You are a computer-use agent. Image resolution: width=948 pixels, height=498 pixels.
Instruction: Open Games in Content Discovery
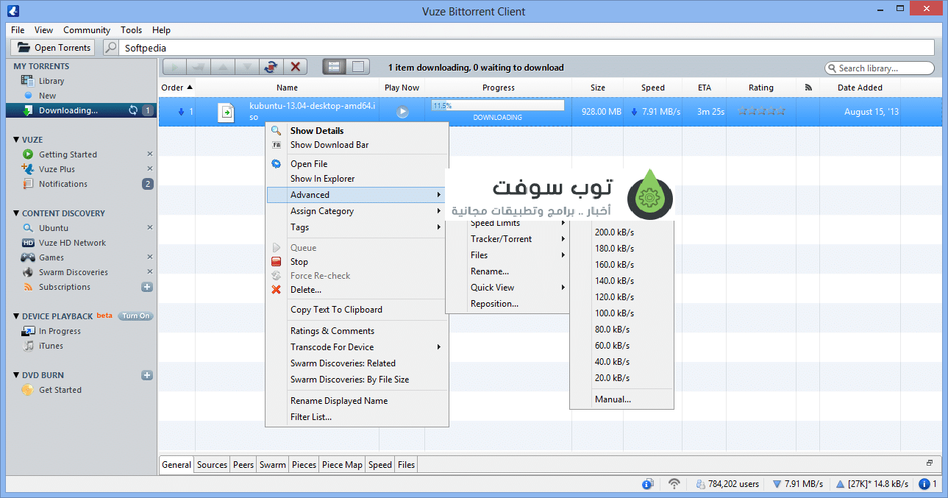(51, 257)
